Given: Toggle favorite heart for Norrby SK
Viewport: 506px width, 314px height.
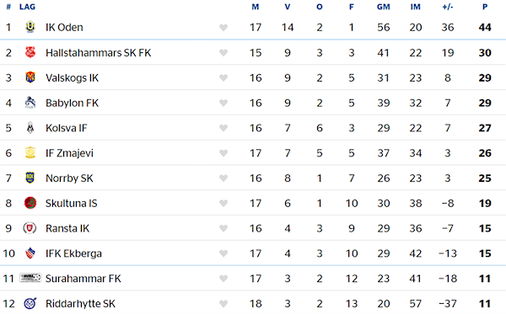Looking at the screenshot, I should [223, 178].
